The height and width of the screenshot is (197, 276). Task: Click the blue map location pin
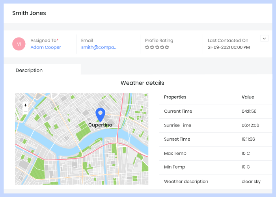pyautogui.click(x=101, y=114)
